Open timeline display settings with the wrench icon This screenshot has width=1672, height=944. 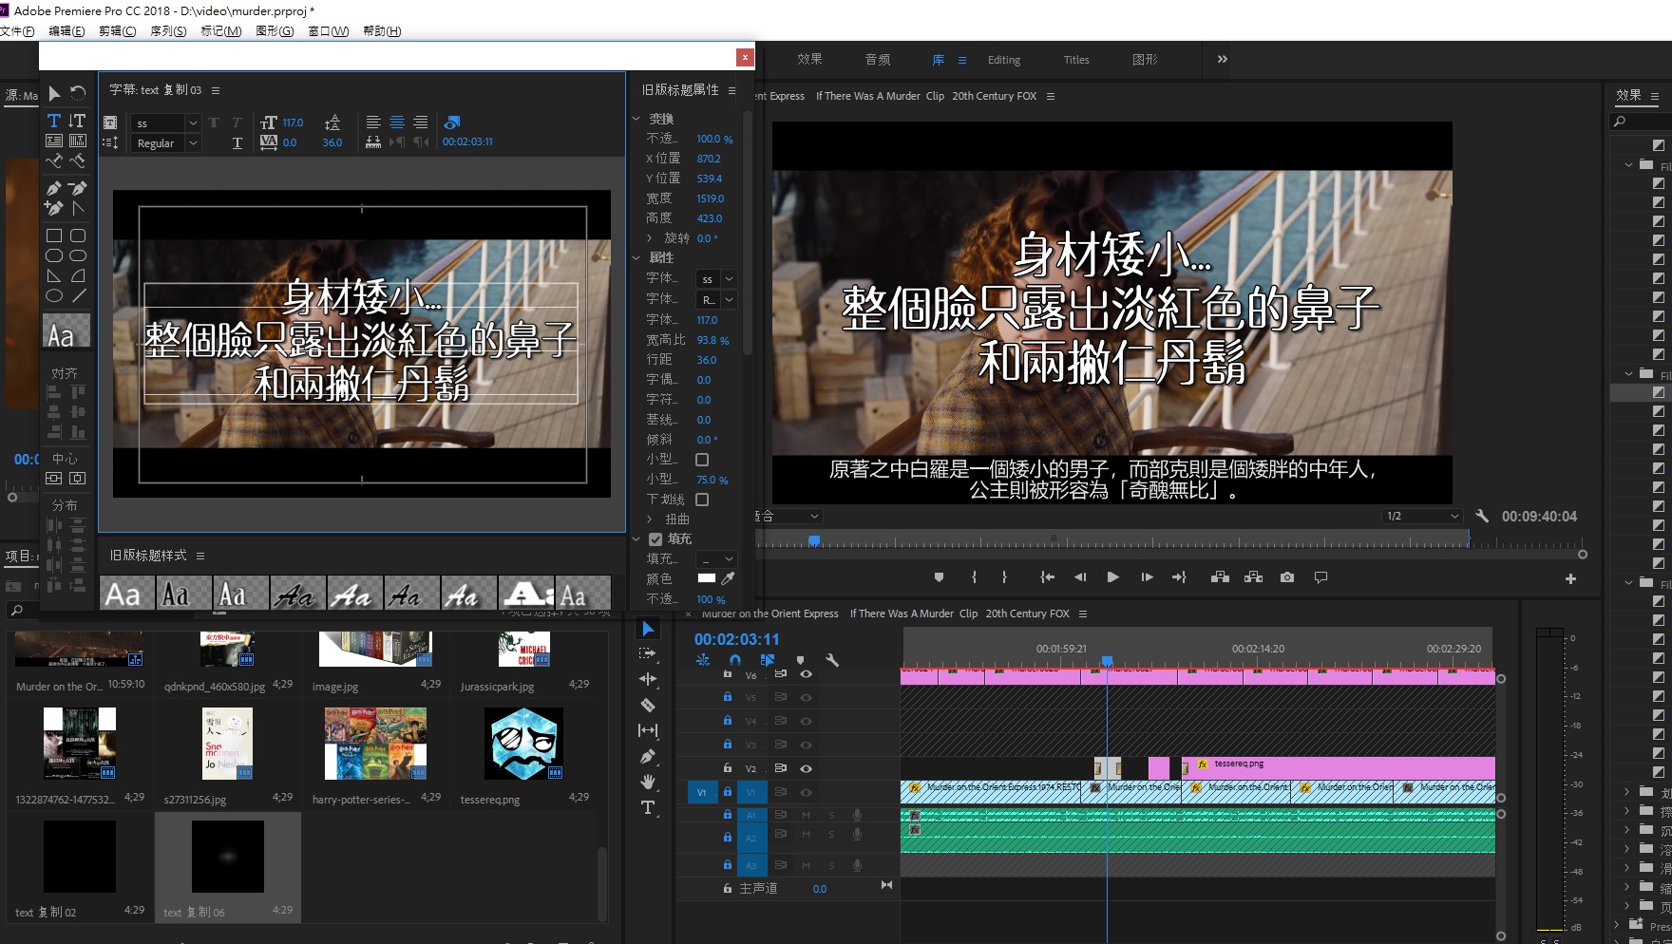832,660
